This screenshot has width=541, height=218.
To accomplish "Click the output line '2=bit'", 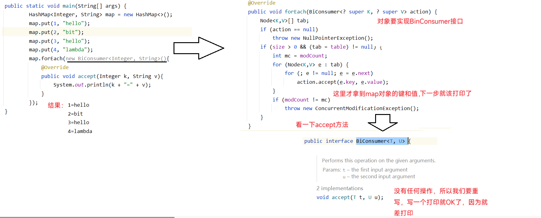I will pyautogui.click(x=75, y=114).
